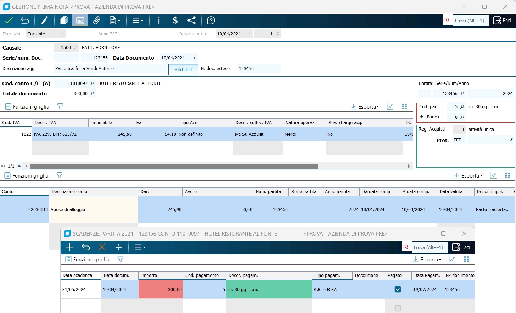Click the Esci button in main toolbar
The width and height of the screenshot is (516, 313).
[502, 21]
